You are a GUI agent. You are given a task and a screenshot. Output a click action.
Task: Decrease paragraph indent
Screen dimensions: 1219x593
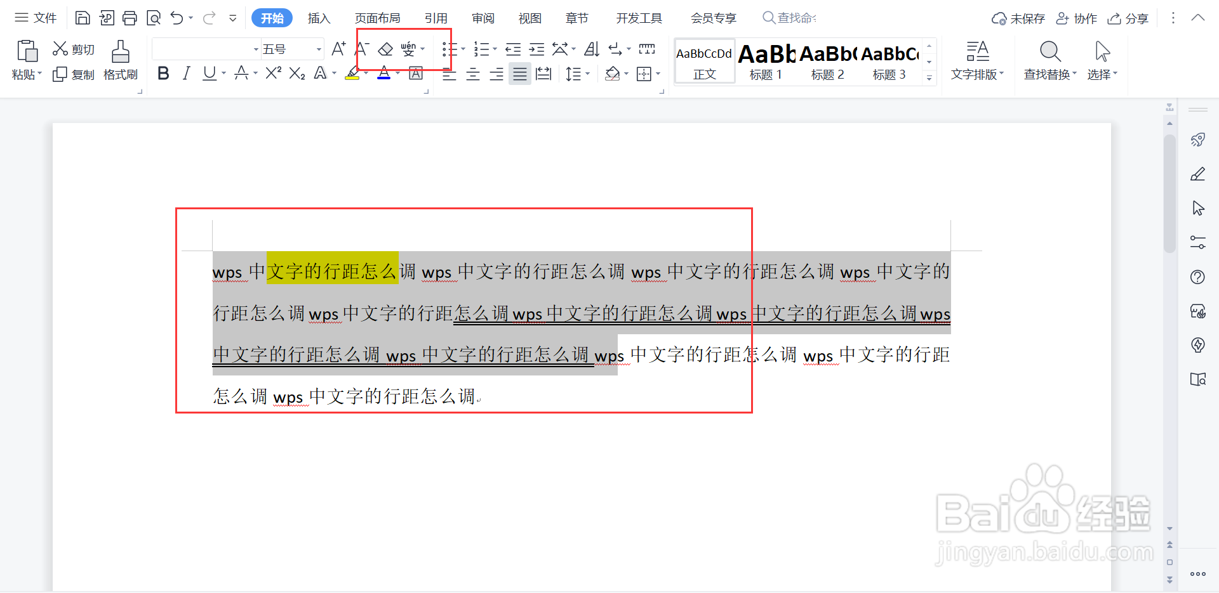coord(513,49)
